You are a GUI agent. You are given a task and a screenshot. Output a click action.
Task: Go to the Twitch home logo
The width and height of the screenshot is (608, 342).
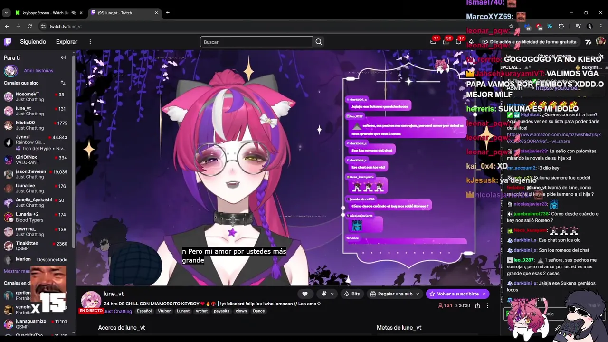8,42
